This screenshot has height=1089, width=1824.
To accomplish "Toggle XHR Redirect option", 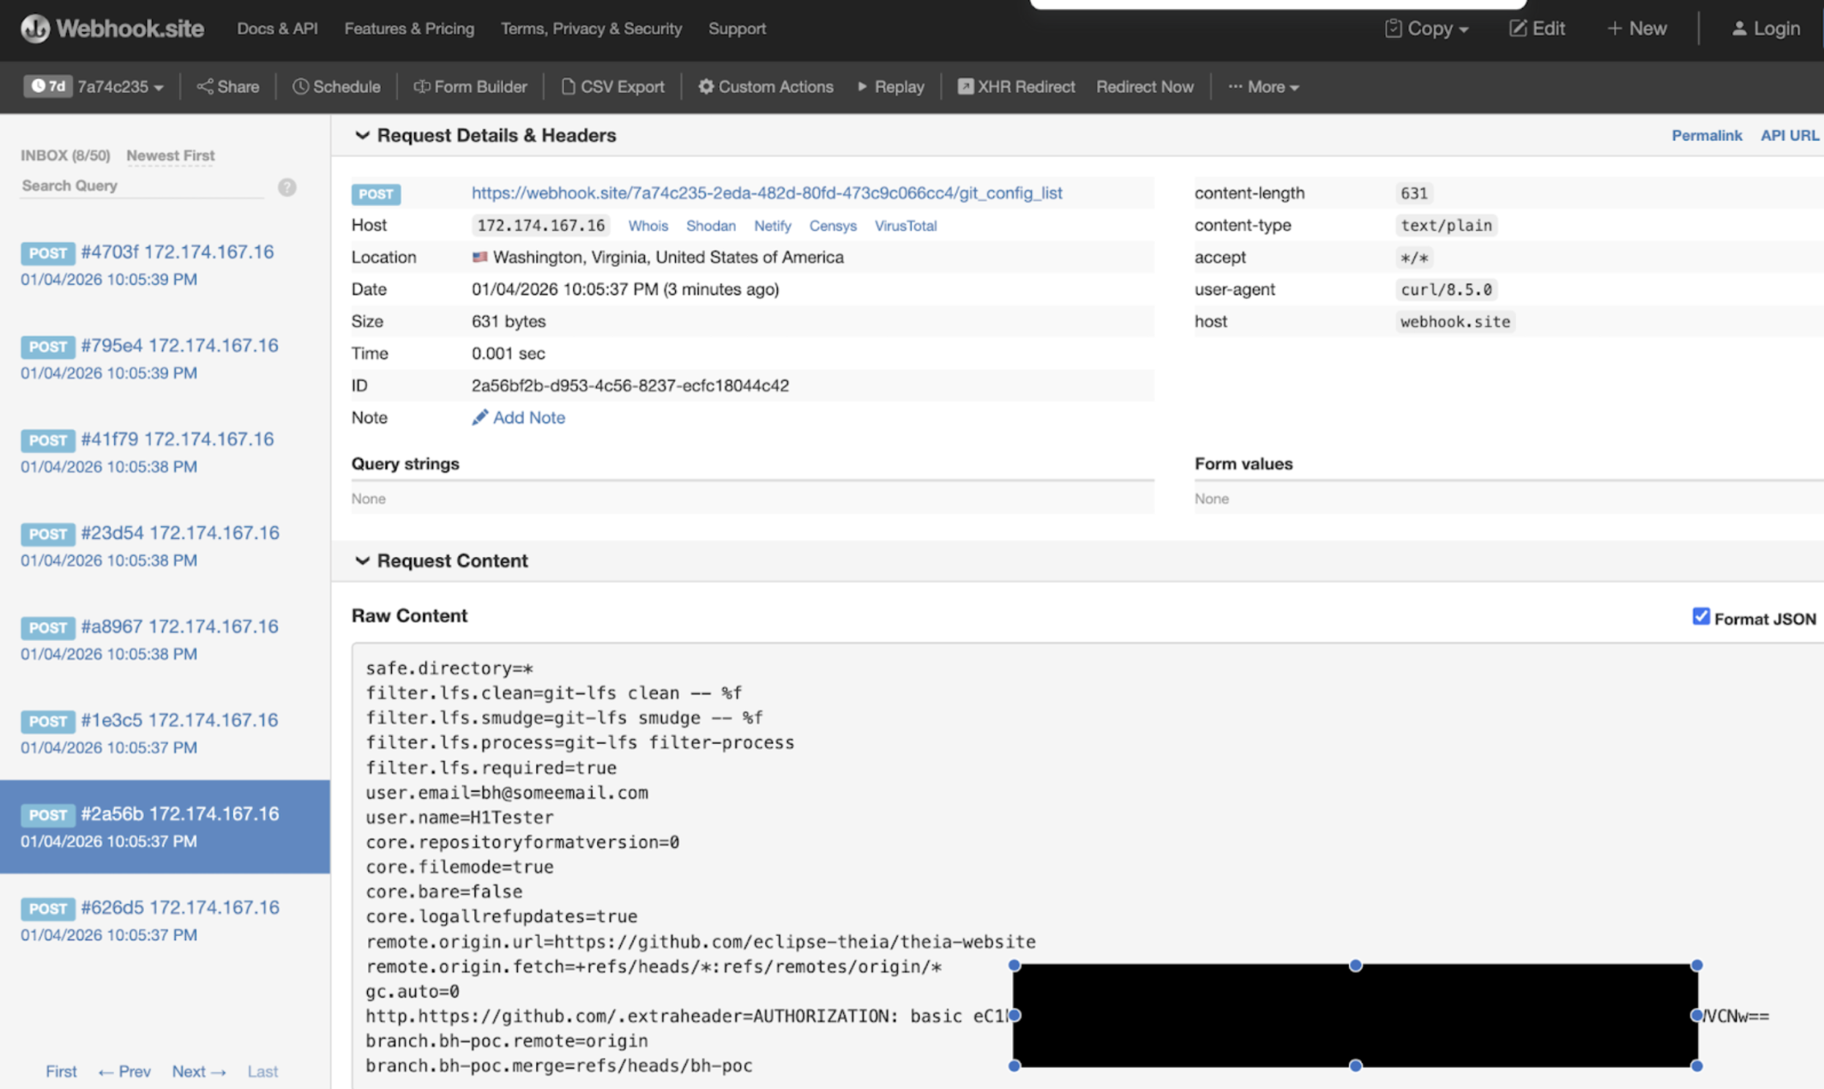I will point(1017,86).
